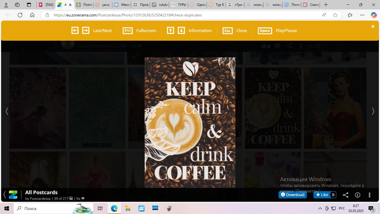The height and width of the screenshot is (214, 380).
Task: Click the down arrow key icon beside Information
Action: pyautogui.click(x=181, y=30)
